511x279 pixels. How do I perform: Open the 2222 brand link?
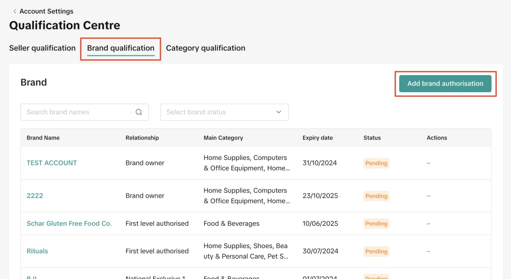pyautogui.click(x=35, y=196)
